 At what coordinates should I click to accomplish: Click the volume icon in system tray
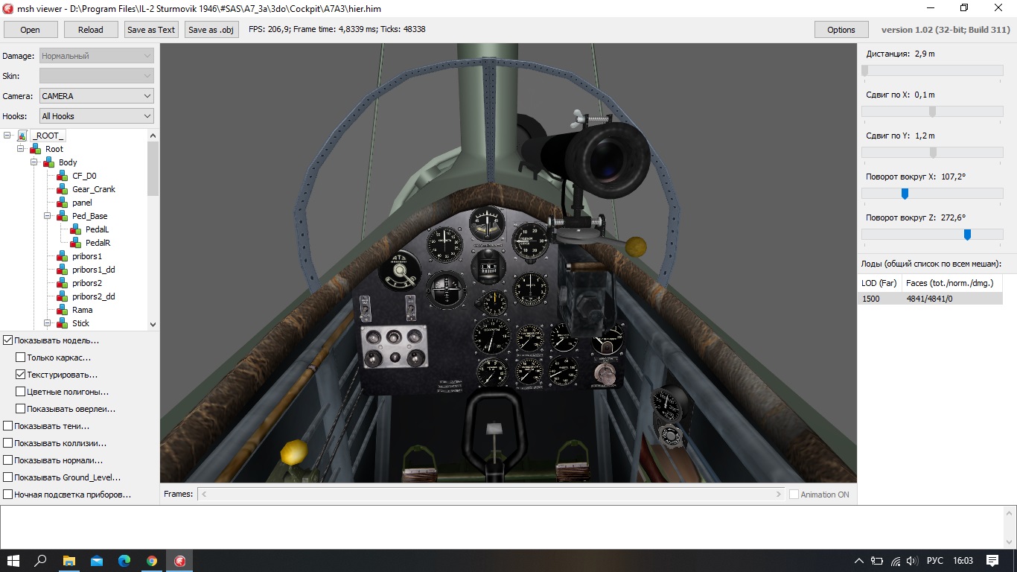click(x=912, y=561)
